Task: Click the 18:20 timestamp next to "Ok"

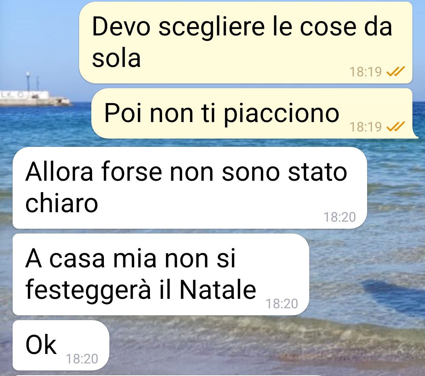Action: point(82,359)
